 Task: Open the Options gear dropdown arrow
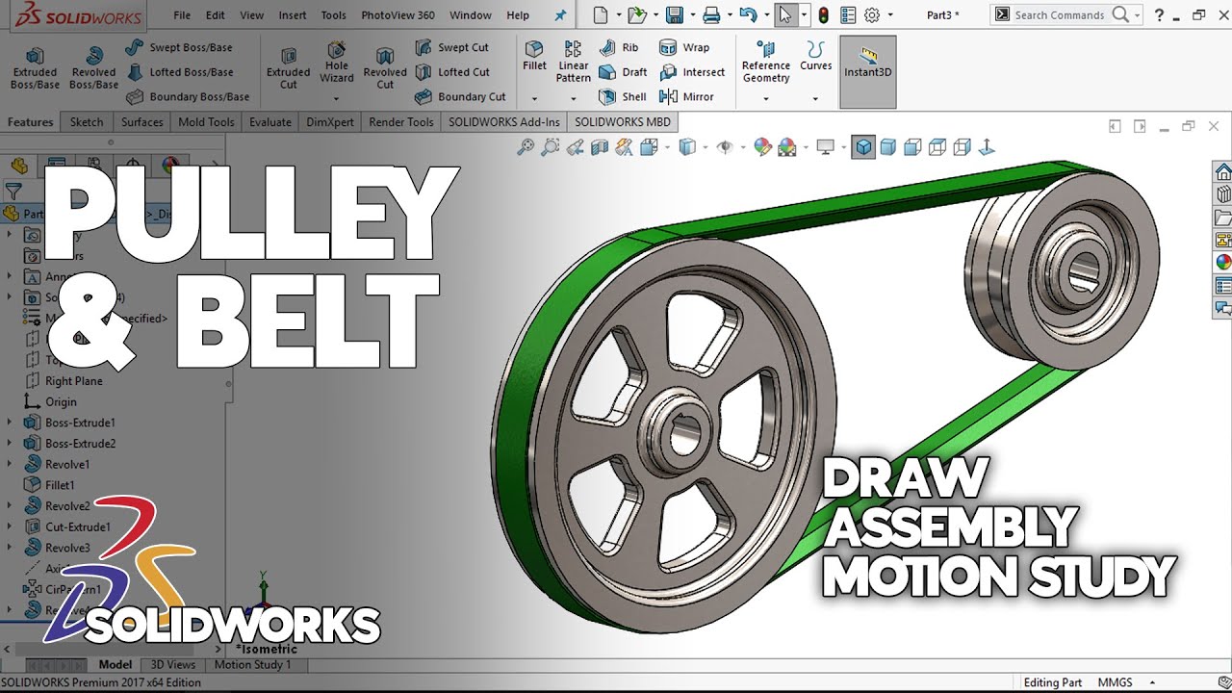(890, 15)
